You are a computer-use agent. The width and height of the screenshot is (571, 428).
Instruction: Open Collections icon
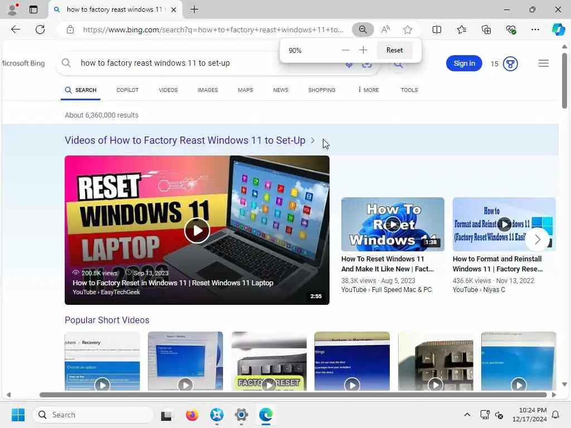point(486,30)
